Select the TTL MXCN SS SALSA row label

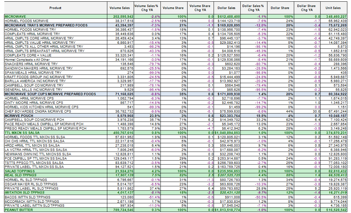point(23,133)
